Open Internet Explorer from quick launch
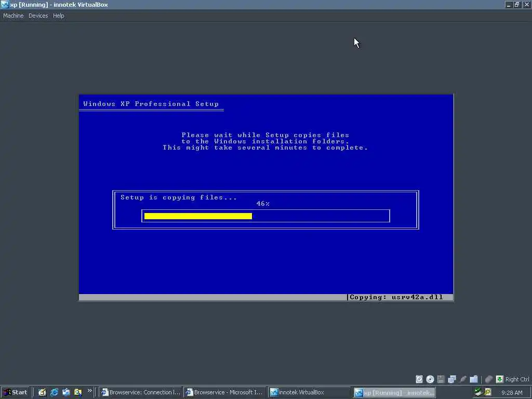532x399 pixels. point(54,393)
